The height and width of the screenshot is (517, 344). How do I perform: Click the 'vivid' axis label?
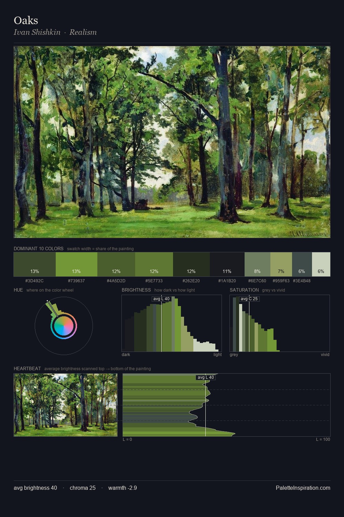pyautogui.click(x=325, y=355)
